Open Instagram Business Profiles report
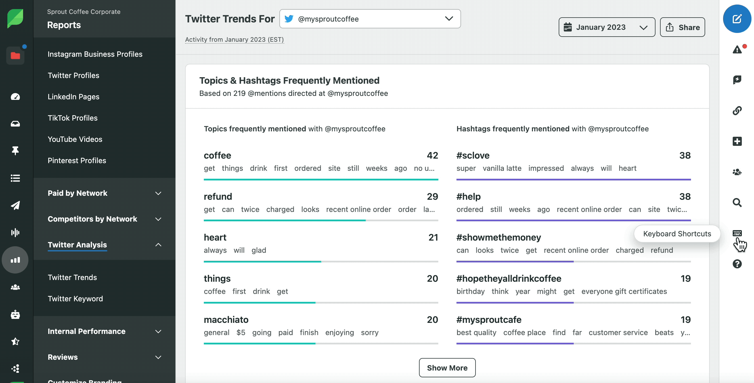Screen dimensions: 754x383 click(95, 54)
